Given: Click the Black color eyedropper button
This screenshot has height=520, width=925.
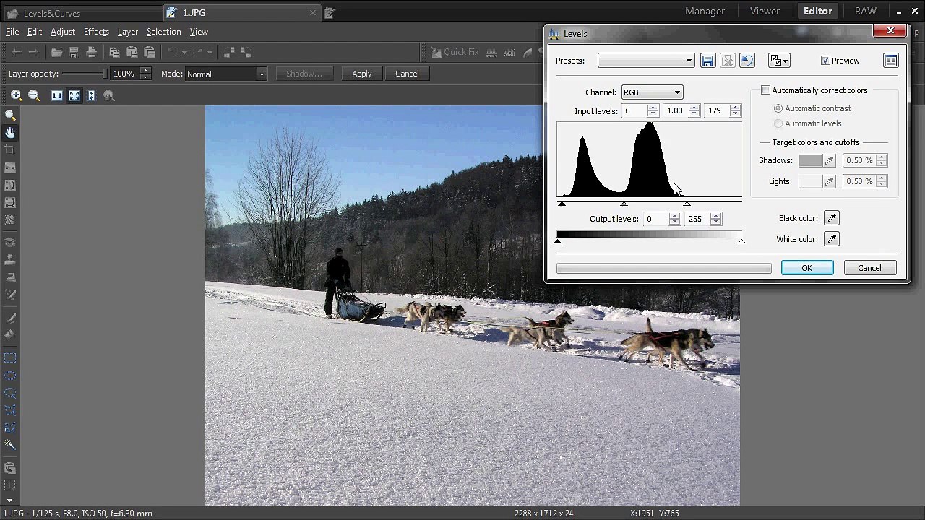Looking at the screenshot, I should 831,218.
